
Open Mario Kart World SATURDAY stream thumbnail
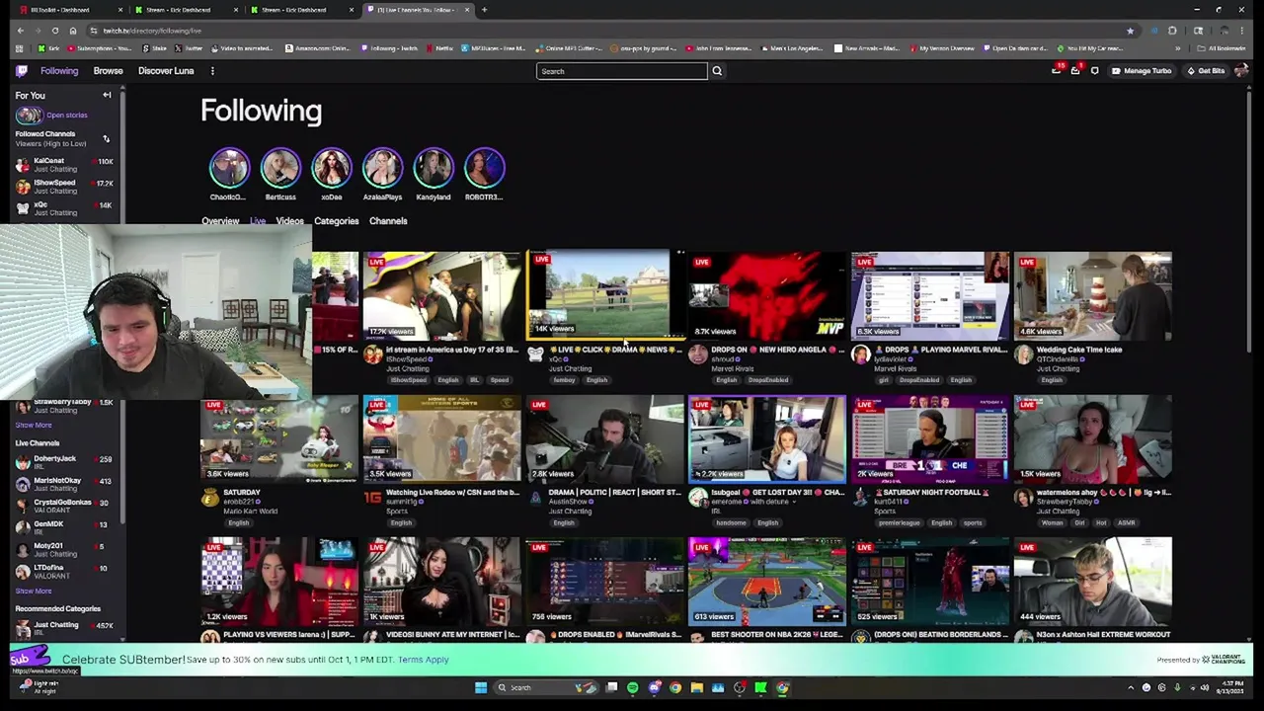(279, 439)
